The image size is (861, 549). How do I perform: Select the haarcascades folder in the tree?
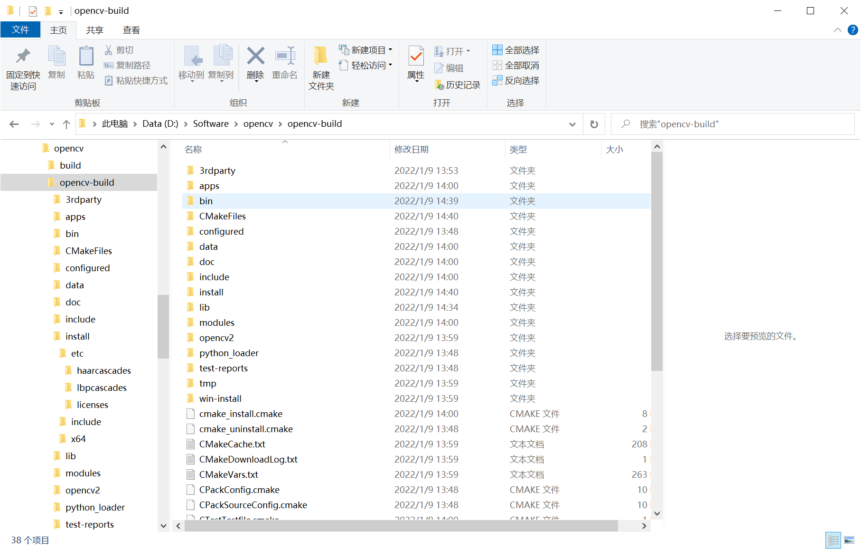104,370
